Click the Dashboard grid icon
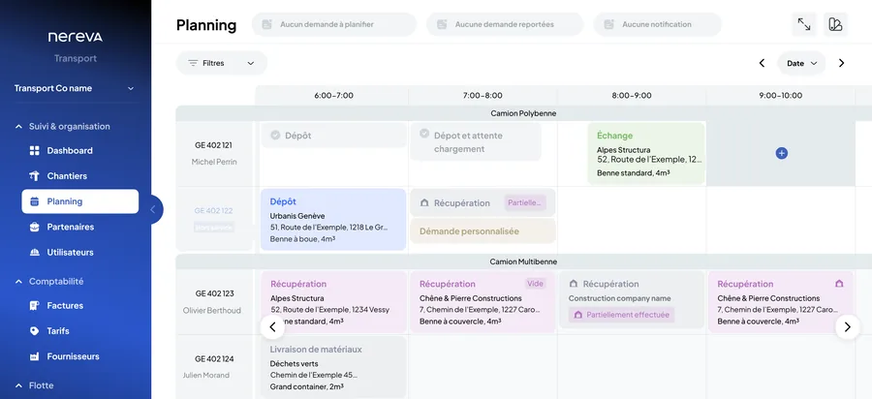 (35, 151)
